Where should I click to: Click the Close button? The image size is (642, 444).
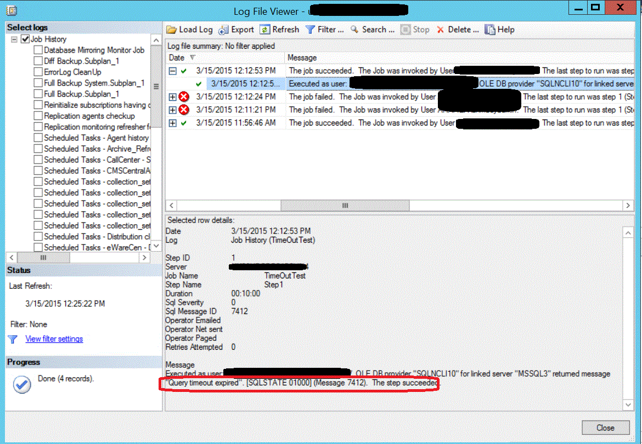[x=605, y=427]
